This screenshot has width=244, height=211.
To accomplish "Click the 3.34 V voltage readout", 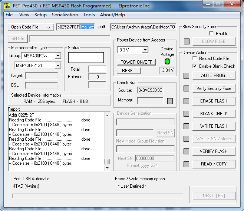I will point(167,70).
